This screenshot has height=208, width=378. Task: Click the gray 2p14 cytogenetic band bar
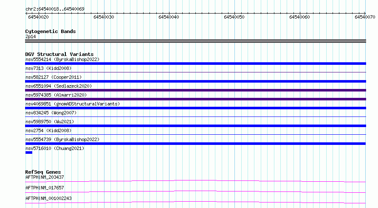pos(195,41)
